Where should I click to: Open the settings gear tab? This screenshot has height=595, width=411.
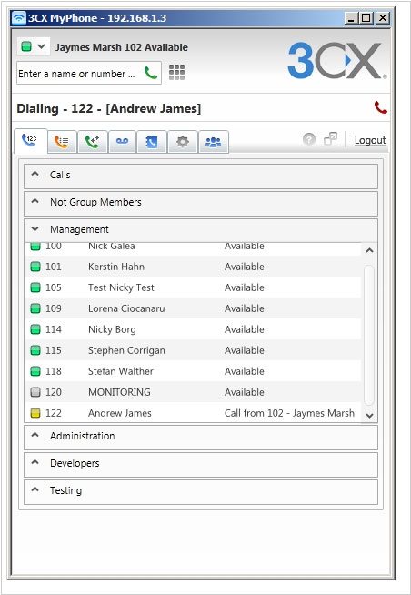click(183, 142)
